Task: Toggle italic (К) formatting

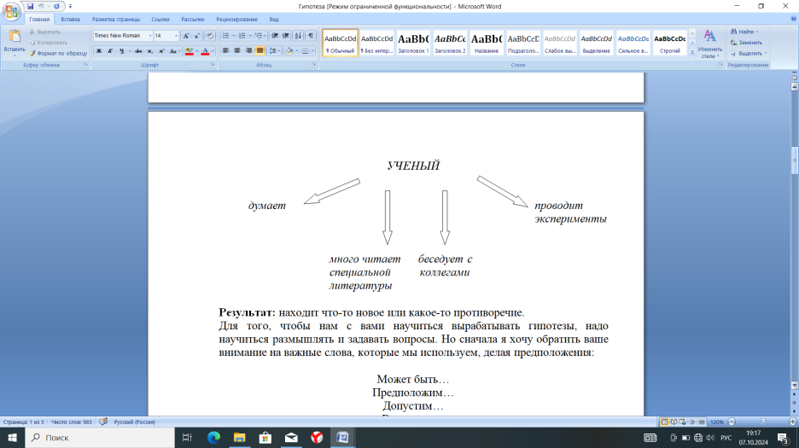Action: (x=110, y=51)
